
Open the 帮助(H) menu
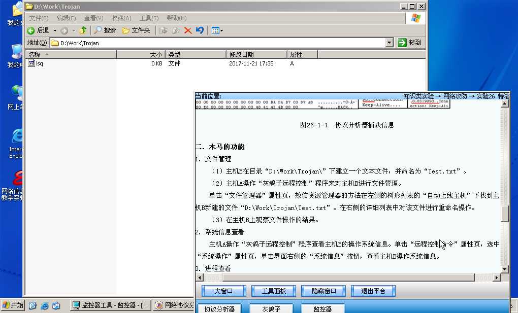click(176, 18)
